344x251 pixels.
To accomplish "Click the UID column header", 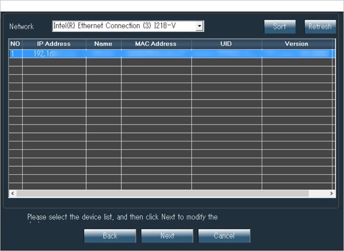I will [226, 44].
